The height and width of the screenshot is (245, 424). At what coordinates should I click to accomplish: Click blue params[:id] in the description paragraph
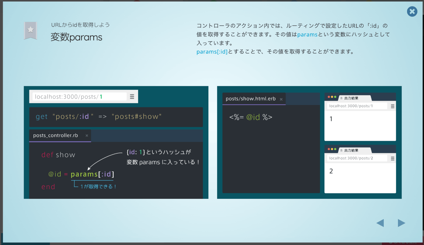[x=212, y=52]
